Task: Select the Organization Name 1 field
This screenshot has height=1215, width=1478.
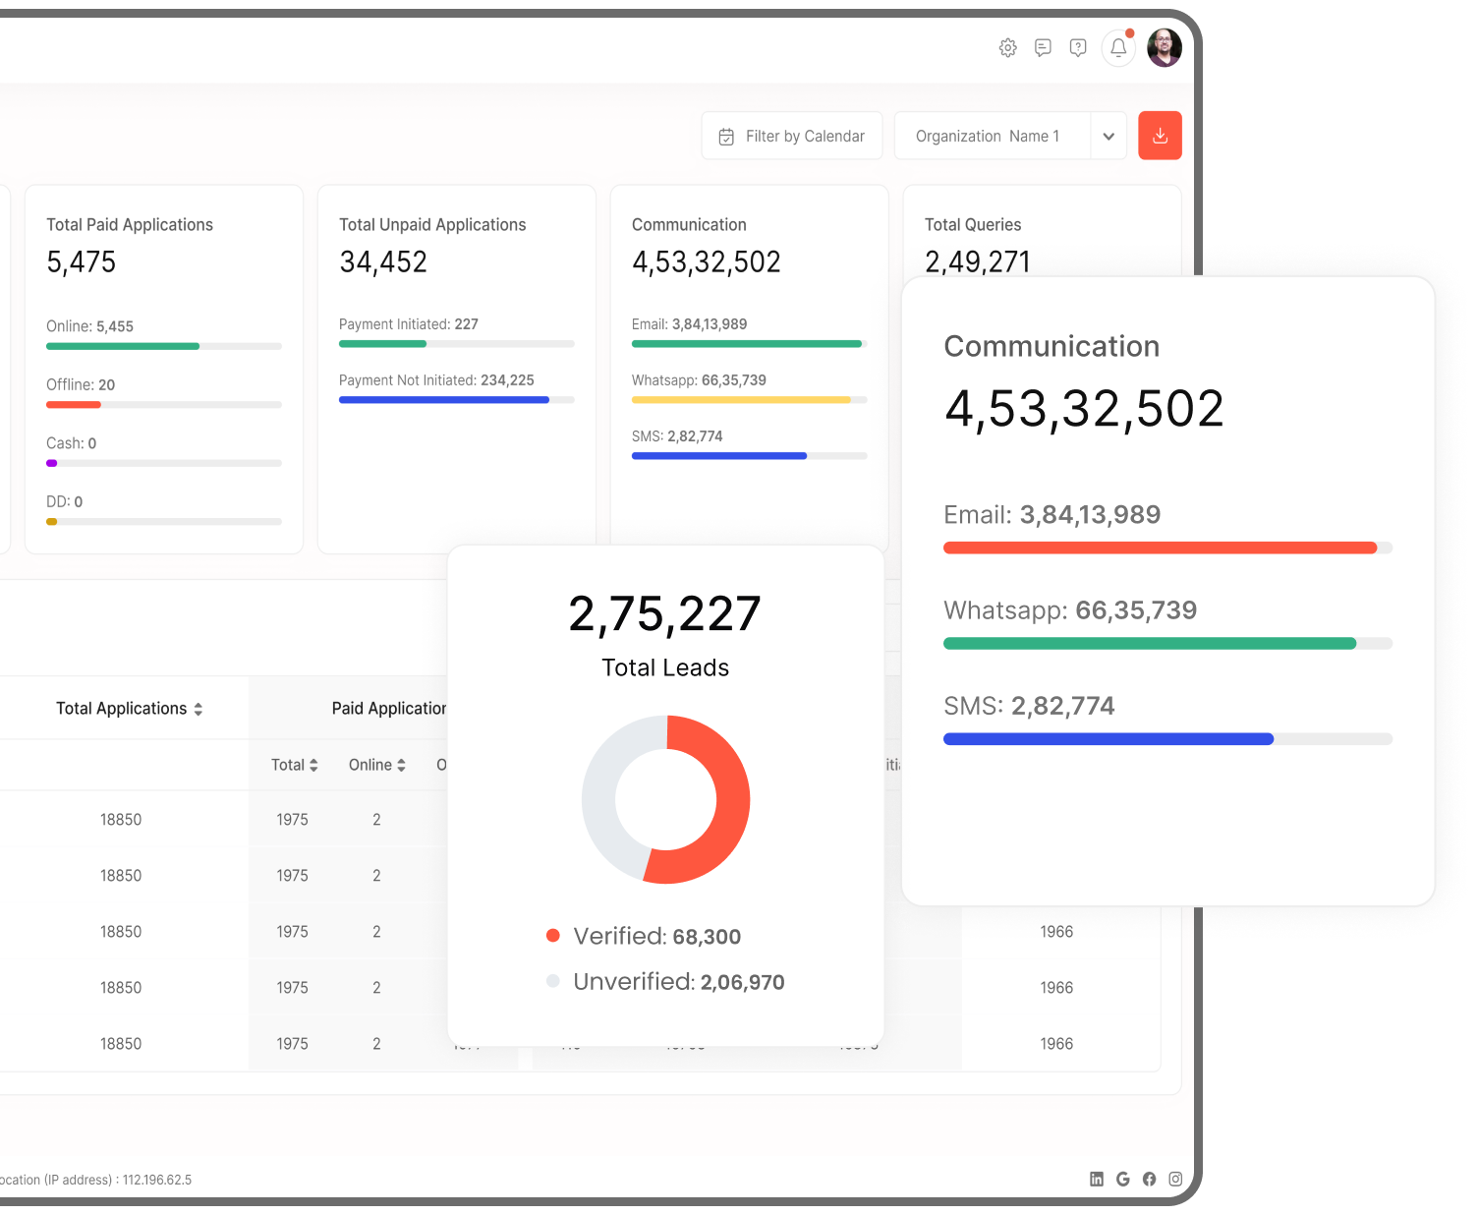Action: pos(991,136)
